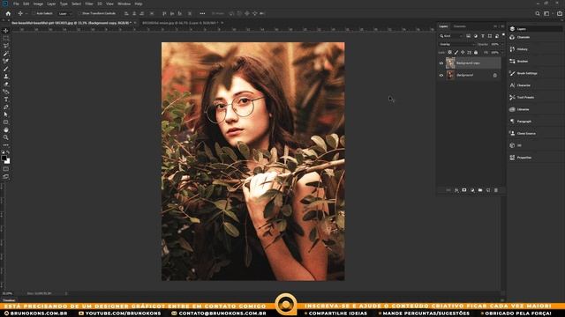Click the foreground color swatch
The image size is (565, 317).
pos(4,158)
